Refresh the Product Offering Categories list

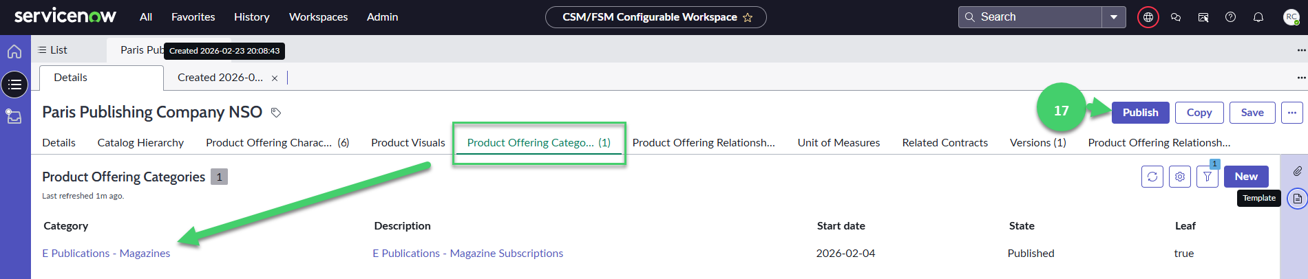(1152, 177)
